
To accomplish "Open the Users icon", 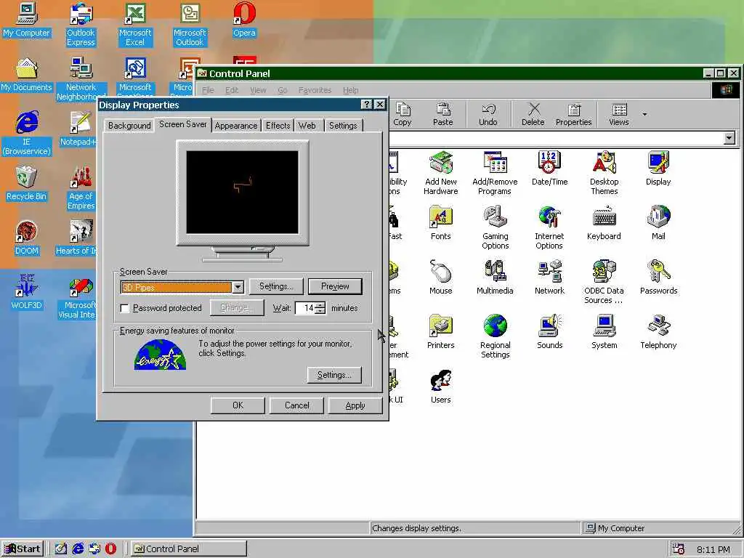I will click(x=441, y=387).
